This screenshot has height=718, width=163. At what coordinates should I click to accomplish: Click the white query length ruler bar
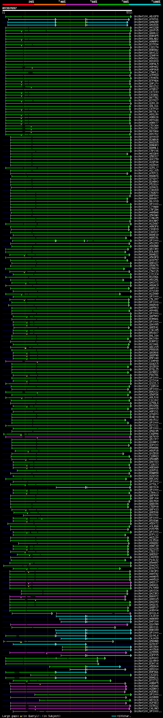tap(67, 11)
